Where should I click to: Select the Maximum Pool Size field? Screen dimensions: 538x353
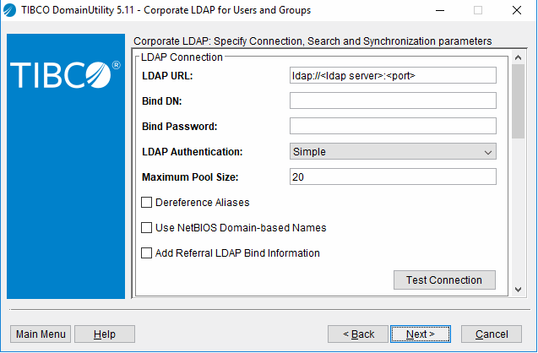pyautogui.click(x=393, y=177)
